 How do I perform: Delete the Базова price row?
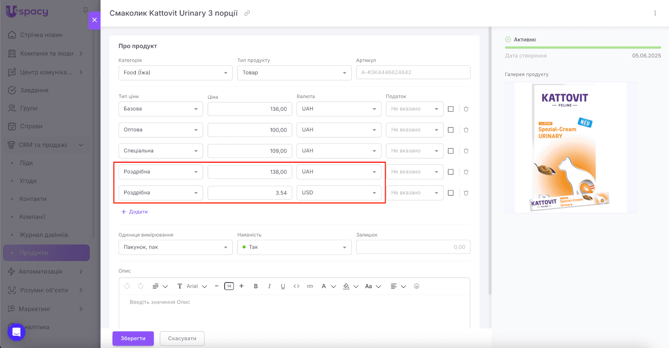point(466,109)
